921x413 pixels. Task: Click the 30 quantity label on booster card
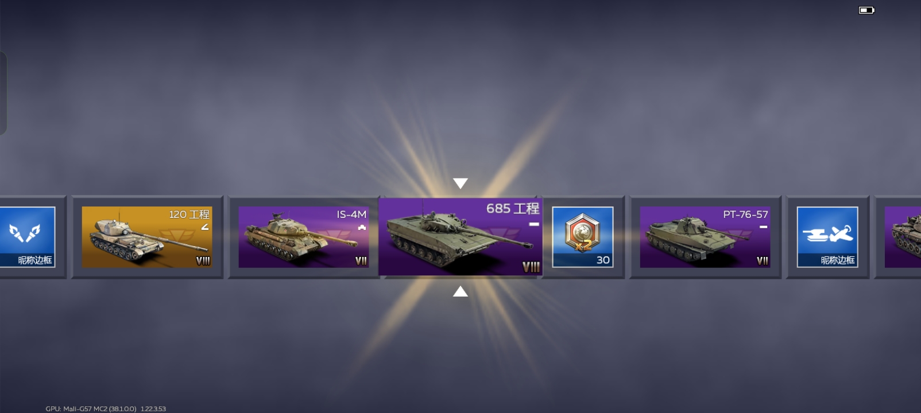coord(603,260)
